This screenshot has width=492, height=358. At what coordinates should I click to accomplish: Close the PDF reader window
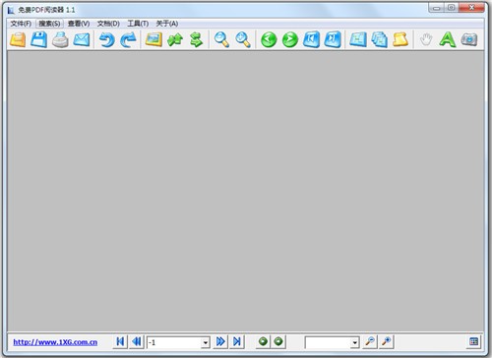pos(471,8)
